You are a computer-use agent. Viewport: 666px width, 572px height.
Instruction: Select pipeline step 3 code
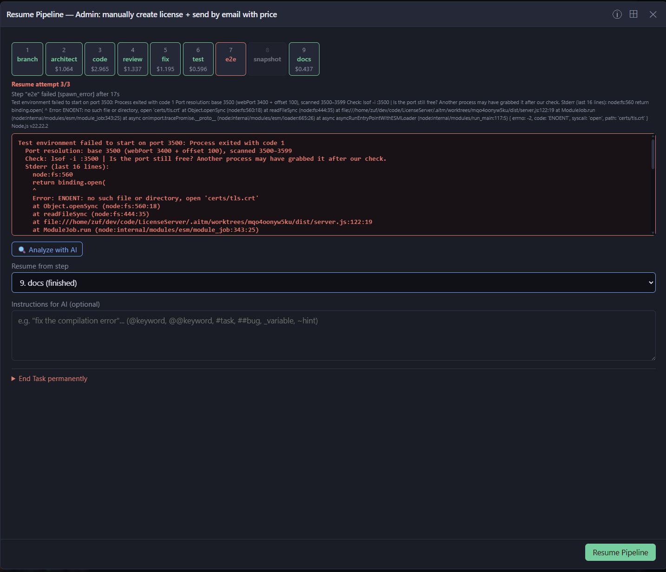[x=100, y=59]
